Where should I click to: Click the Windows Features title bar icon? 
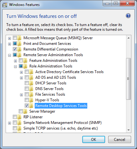click(x=5, y=5)
